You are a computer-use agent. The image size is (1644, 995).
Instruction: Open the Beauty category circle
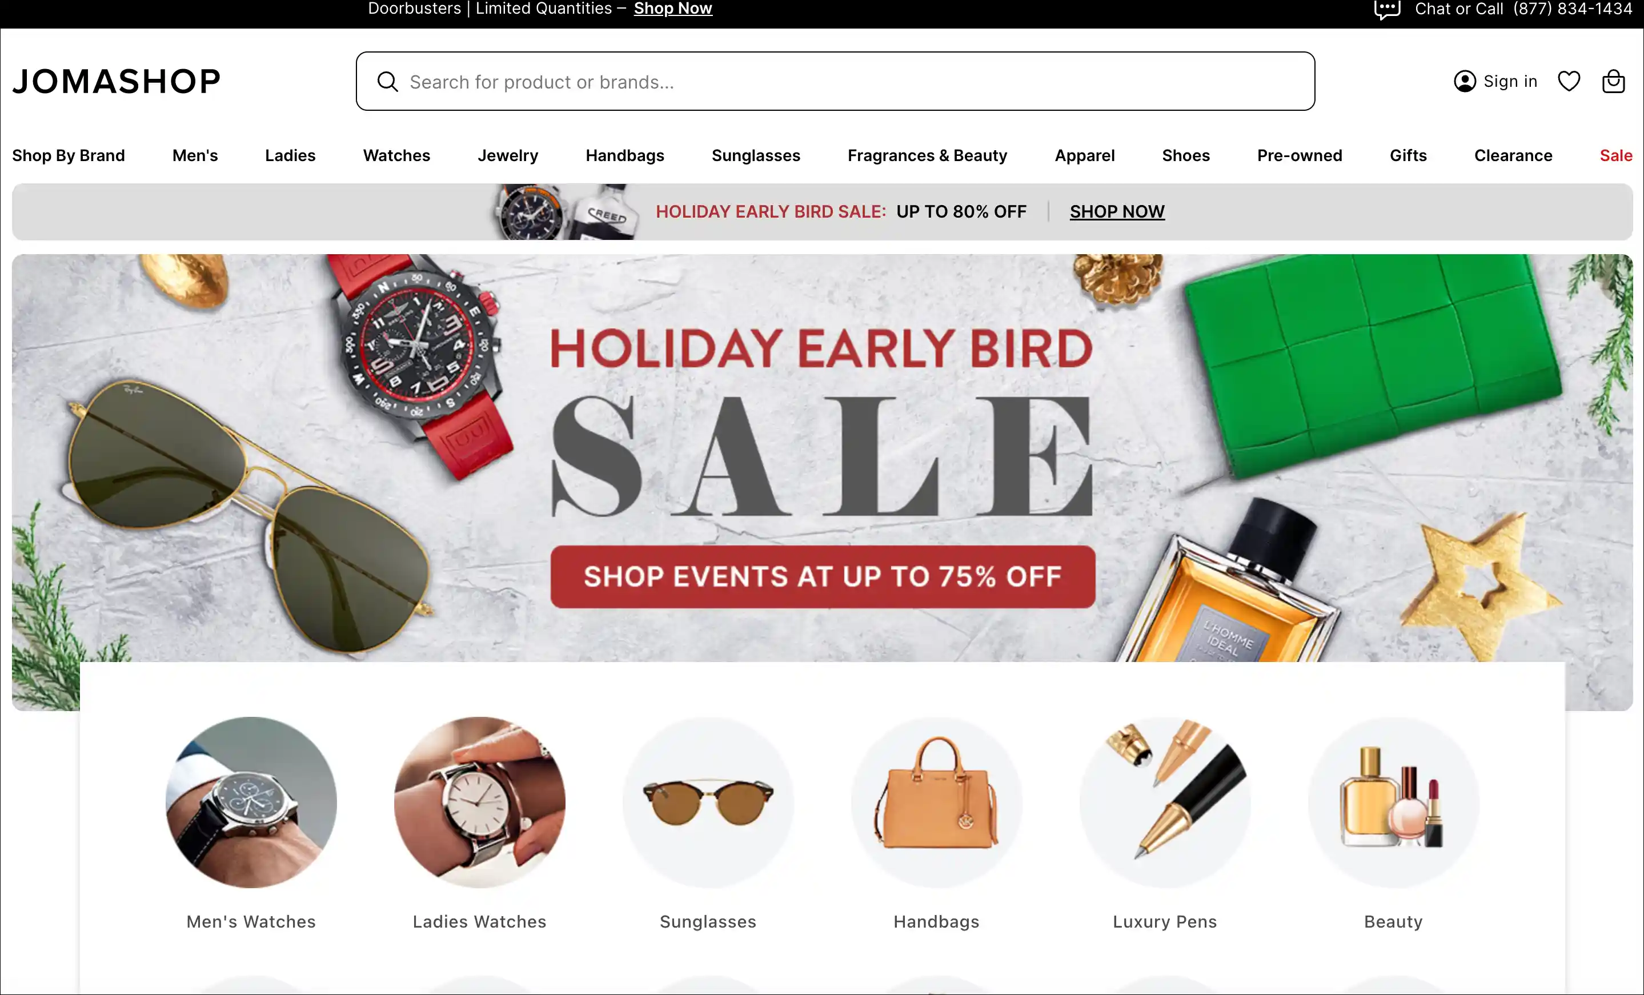pyautogui.click(x=1393, y=802)
